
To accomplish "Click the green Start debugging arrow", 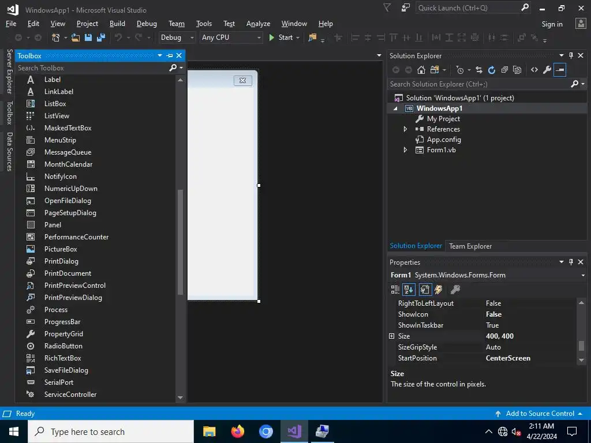I will pos(271,37).
